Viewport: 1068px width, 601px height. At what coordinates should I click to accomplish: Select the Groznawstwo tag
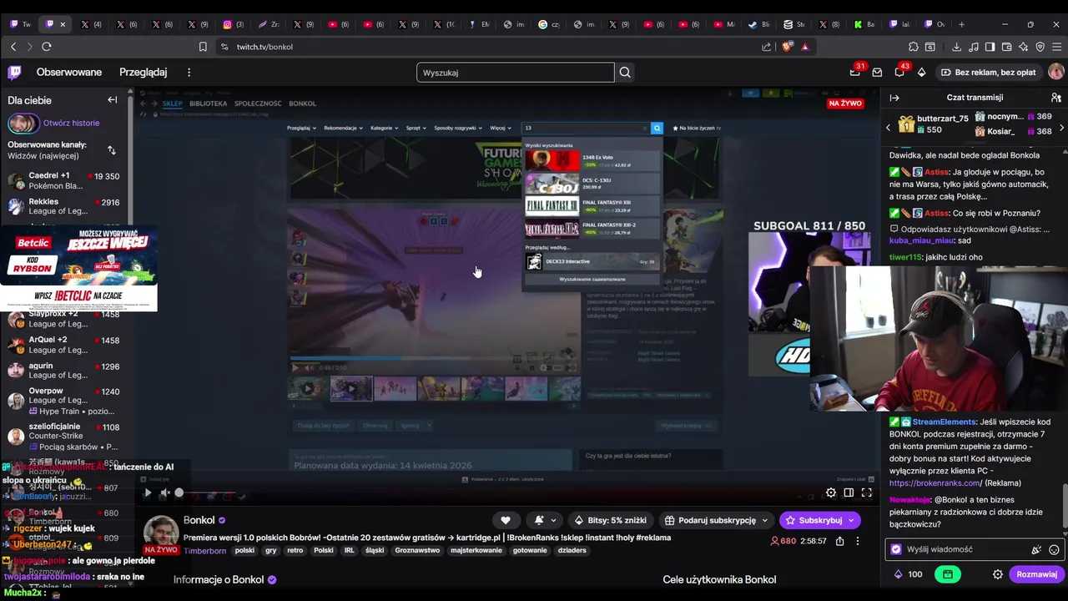tap(417, 551)
